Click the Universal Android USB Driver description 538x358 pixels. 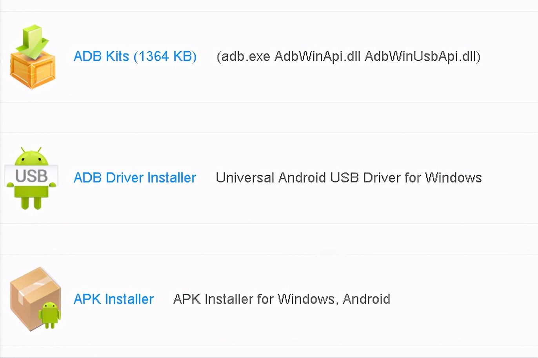349,178
